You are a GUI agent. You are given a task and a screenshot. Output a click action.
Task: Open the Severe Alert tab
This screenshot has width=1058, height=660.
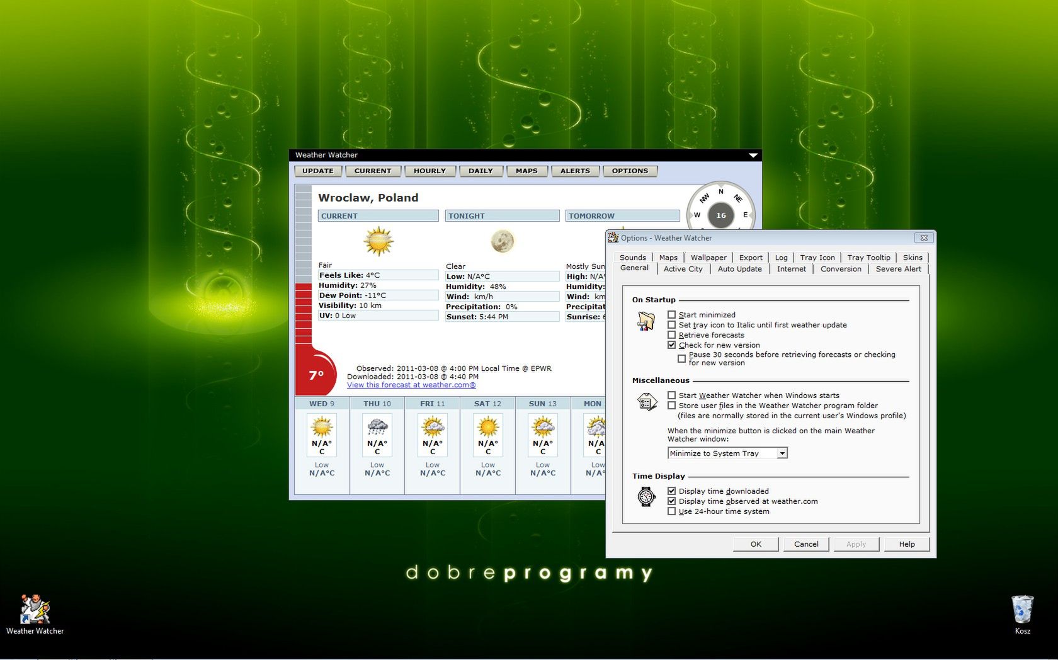tap(898, 269)
